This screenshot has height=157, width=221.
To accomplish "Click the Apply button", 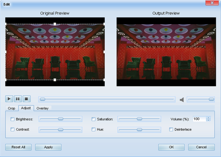I will click(48, 147).
